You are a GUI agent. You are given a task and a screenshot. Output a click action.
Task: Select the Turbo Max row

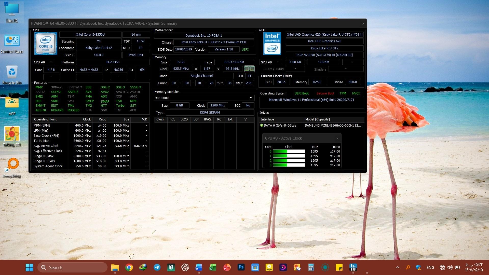pyautogui.click(x=90, y=141)
